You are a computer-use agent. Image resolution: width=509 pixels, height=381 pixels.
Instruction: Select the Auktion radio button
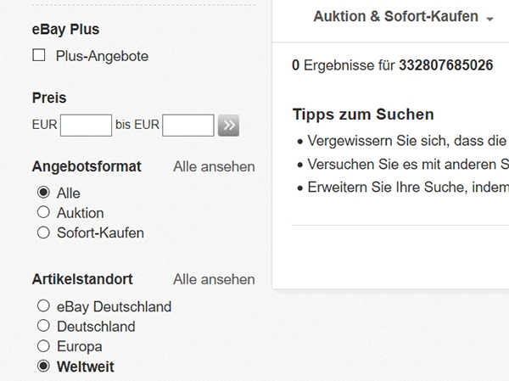click(43, 212)
